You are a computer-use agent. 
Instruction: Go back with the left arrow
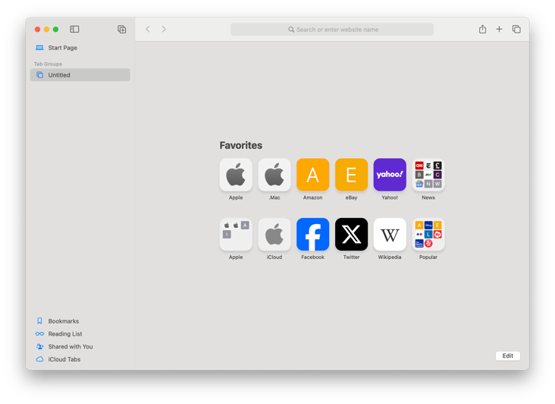tap(148, 29)
